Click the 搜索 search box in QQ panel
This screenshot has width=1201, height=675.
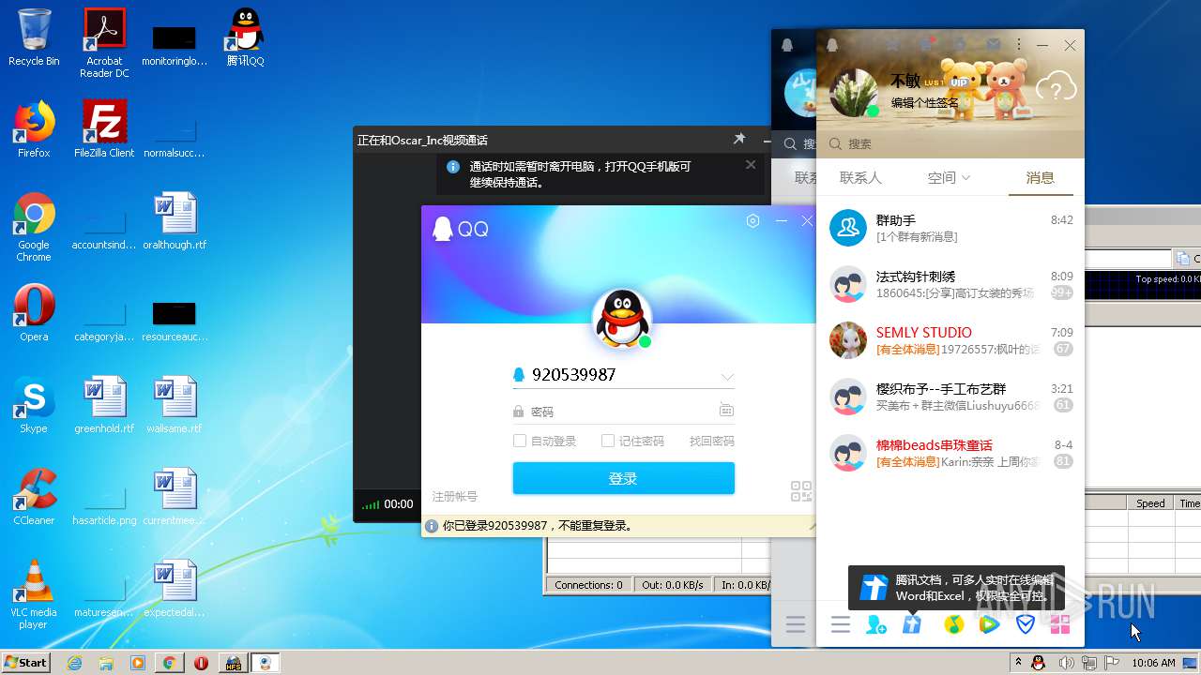click(x=950, y=143)
